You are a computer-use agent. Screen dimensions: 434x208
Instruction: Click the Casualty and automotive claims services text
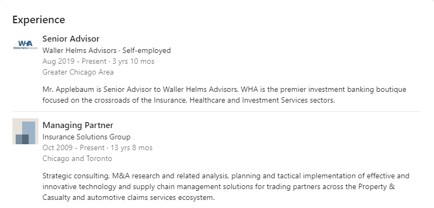pos(129,198)
